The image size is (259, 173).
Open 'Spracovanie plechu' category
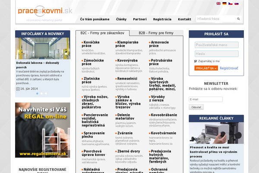(x=93, y=135)
